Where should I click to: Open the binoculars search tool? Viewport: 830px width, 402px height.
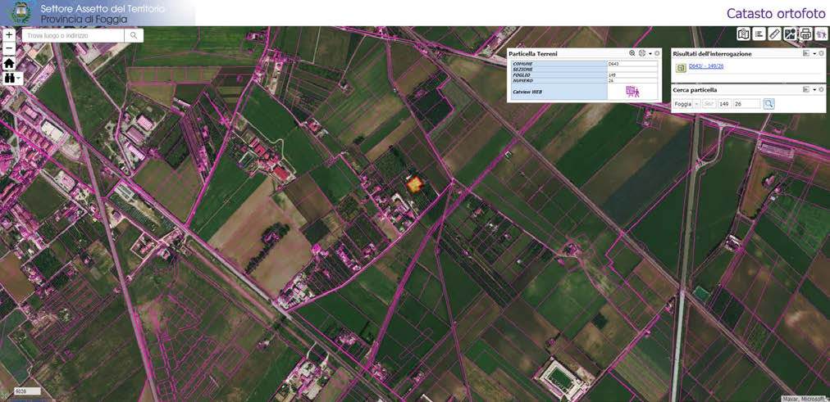[10, 79]
